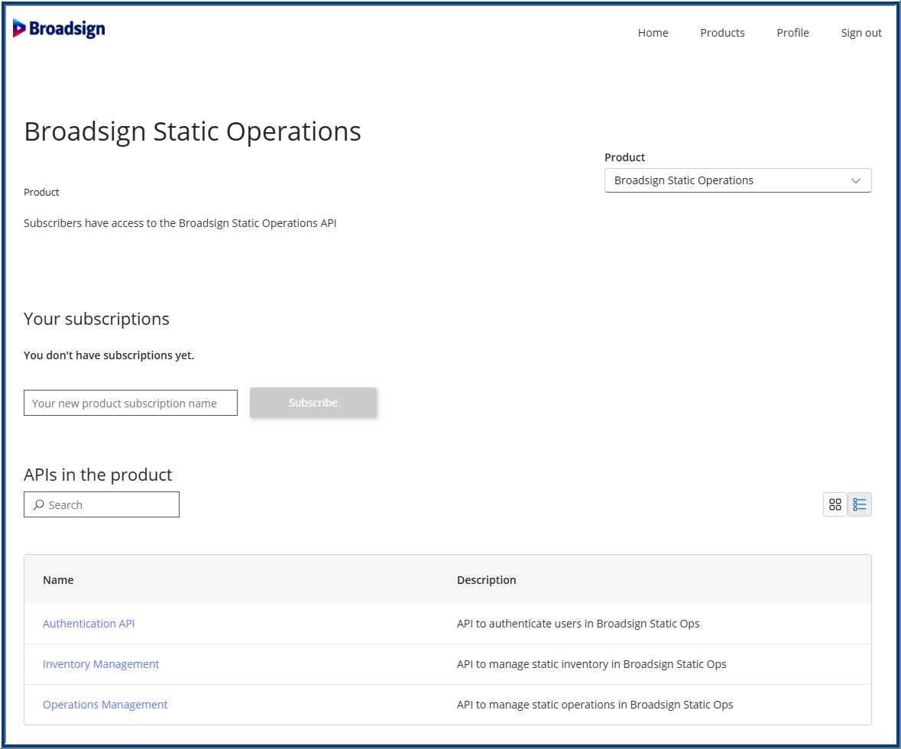Click the Description column header

[486, 580]
